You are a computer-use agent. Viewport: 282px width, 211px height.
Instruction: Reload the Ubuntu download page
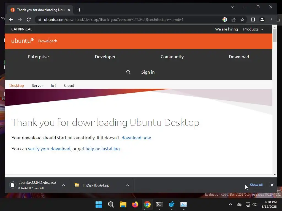tap(29, 20)
